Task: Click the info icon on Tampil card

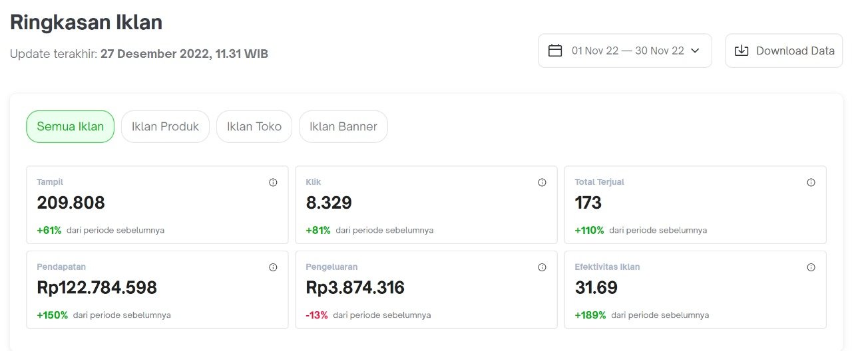Action: (273, 183)
